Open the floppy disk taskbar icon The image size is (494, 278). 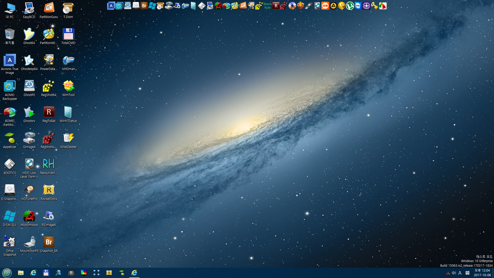[x=46, y=273]
